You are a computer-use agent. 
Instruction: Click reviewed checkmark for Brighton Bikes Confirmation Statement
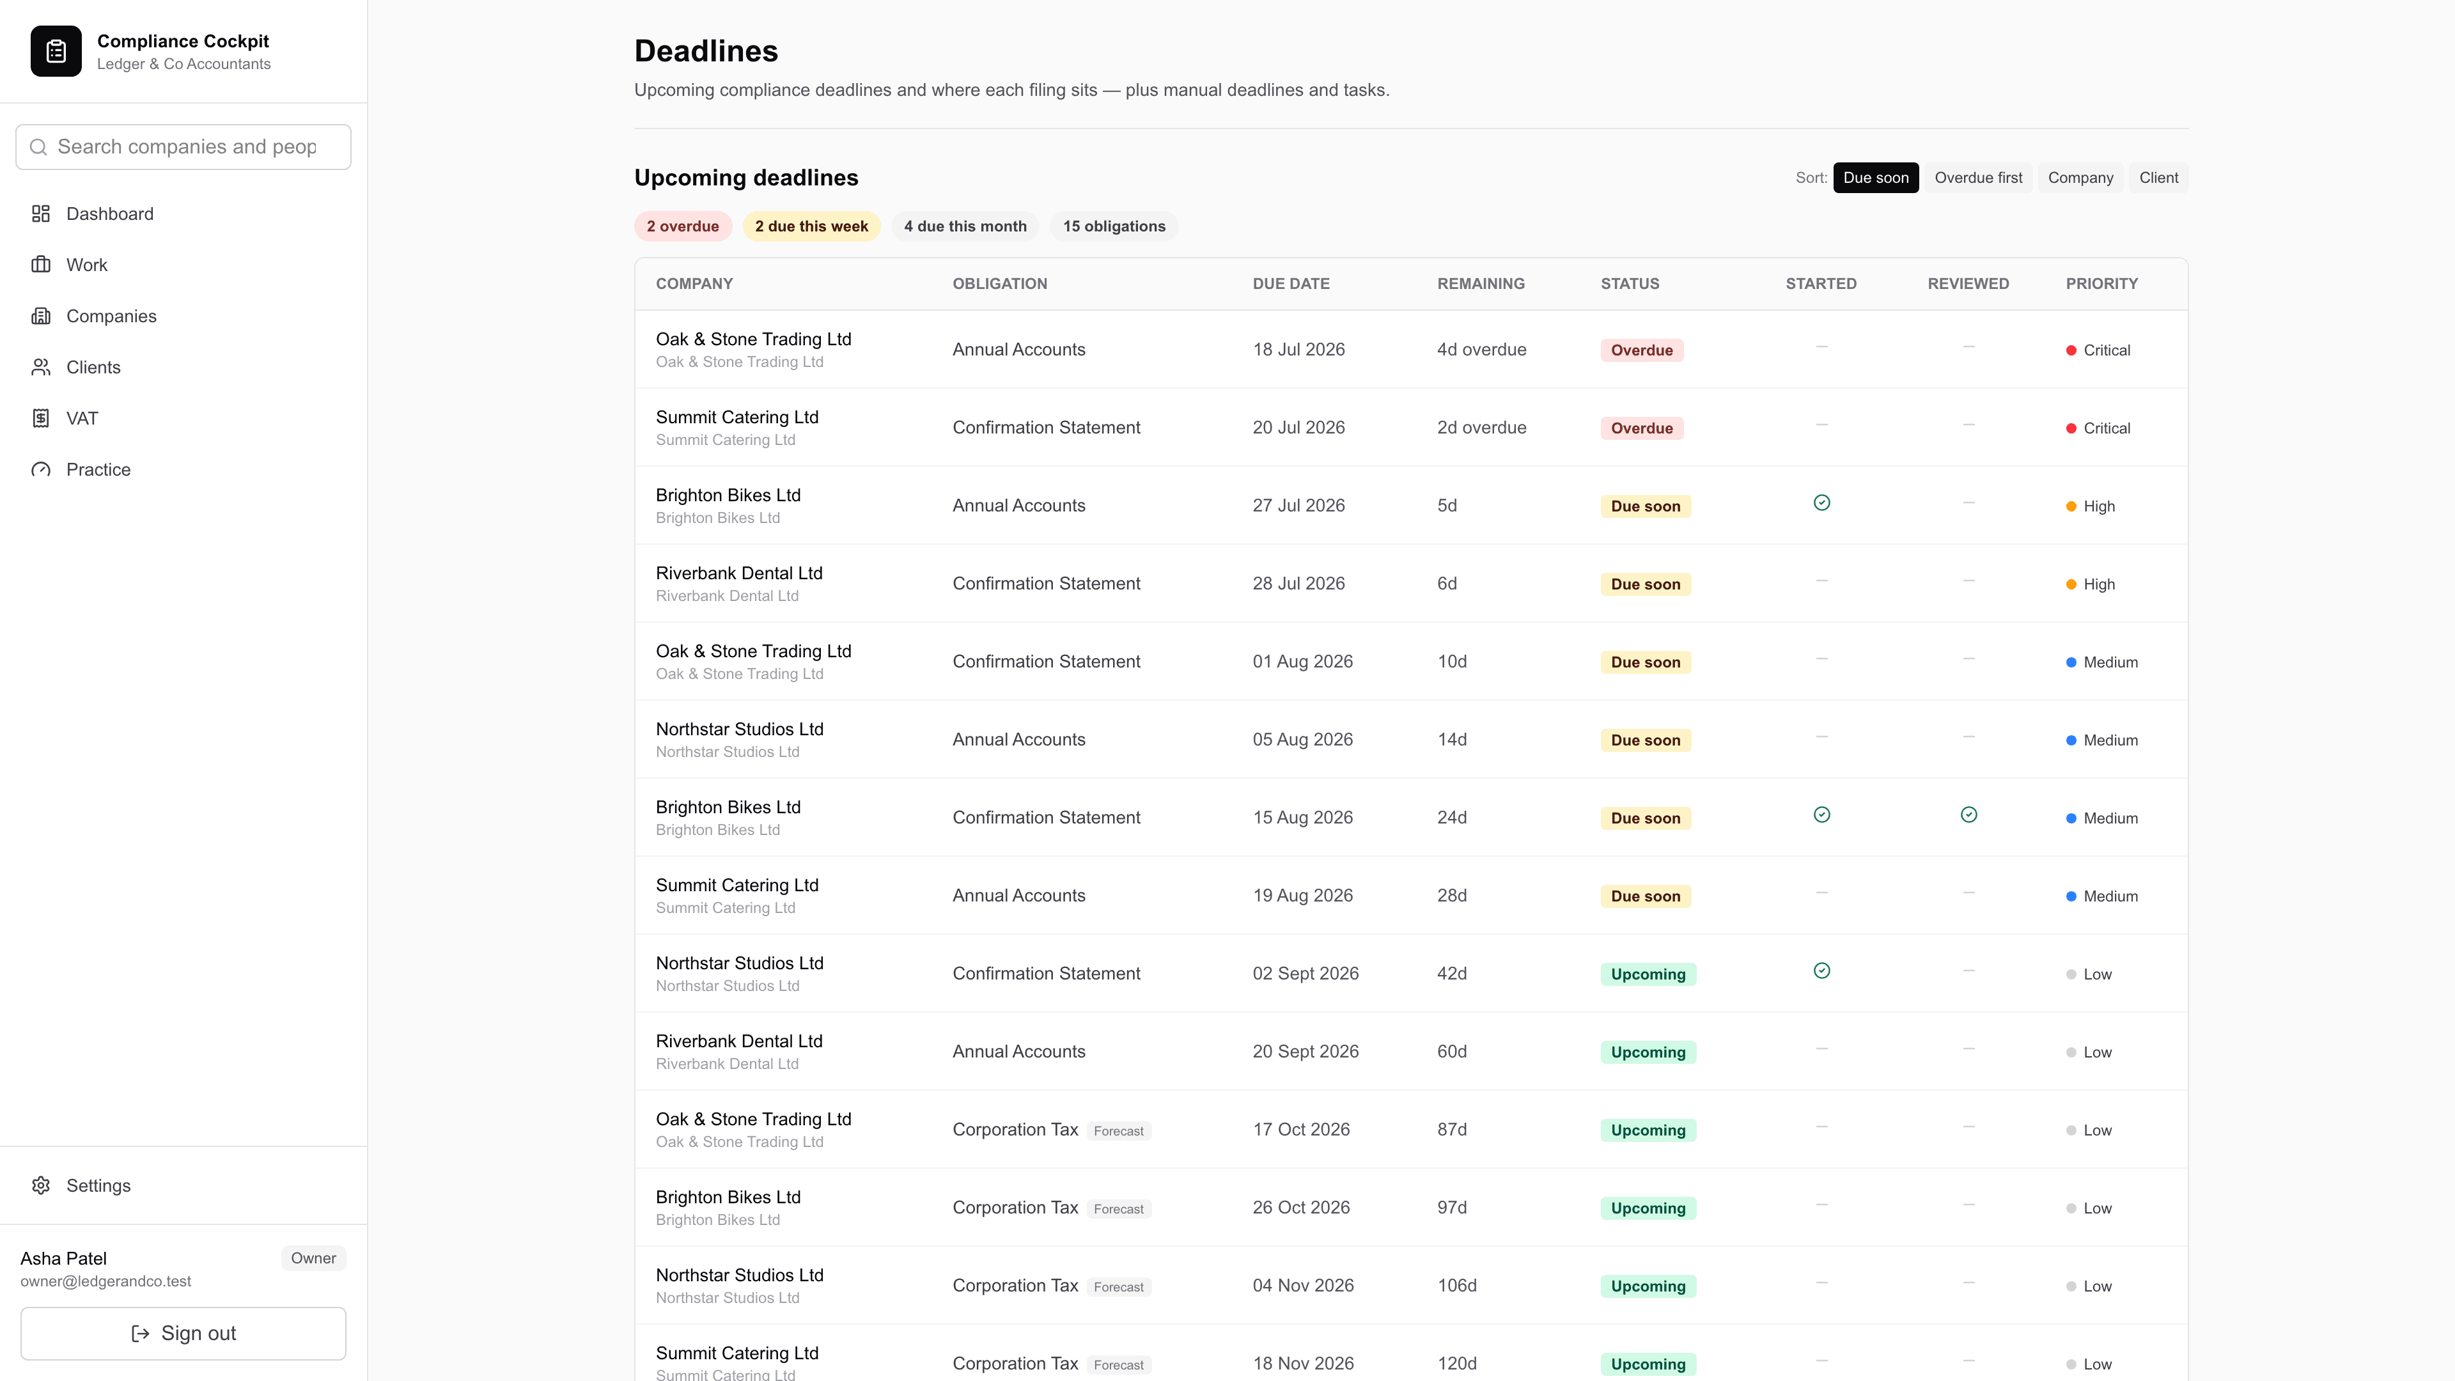(1969, 815)
